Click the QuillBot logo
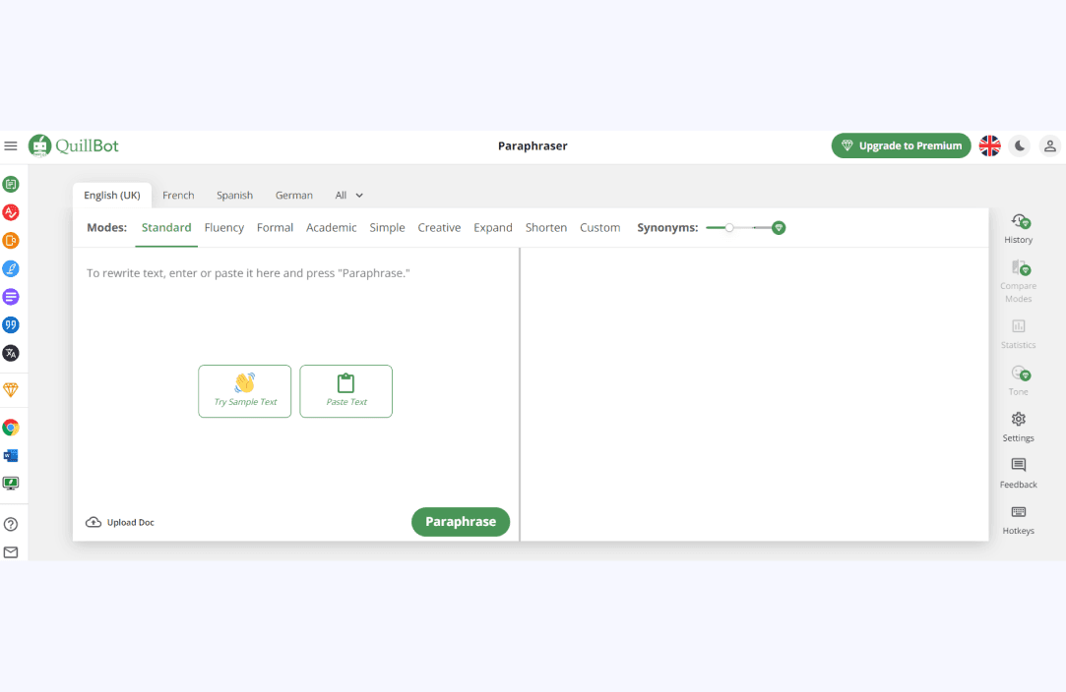The height and width of the screenshot is (692, 1066). click(x=74, y=146)
